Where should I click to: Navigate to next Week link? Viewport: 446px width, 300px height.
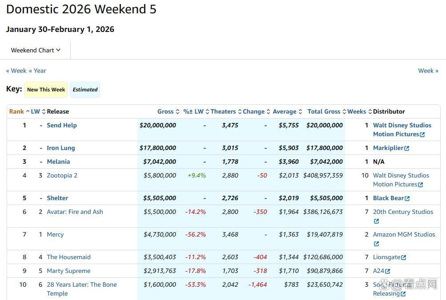click(428, 71)
